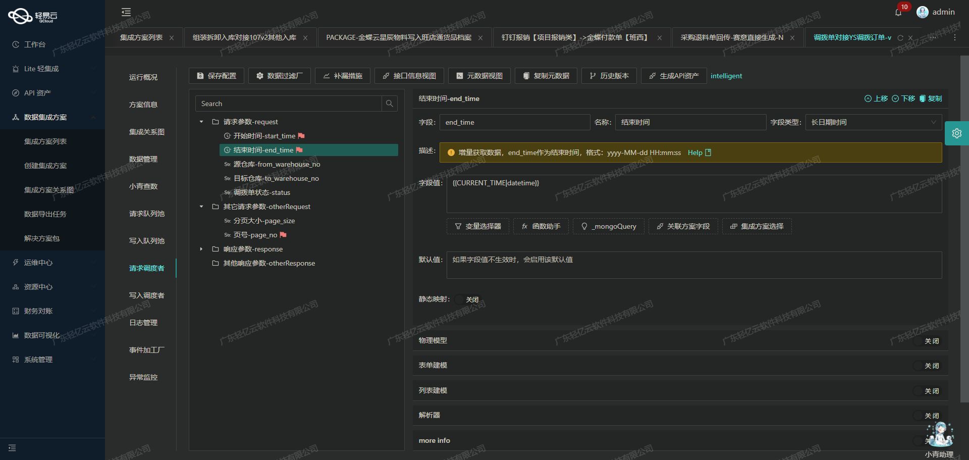This screenshot has width=969, height=460.
Task: Open 元数据视图
Action: [x=479, y=76]
